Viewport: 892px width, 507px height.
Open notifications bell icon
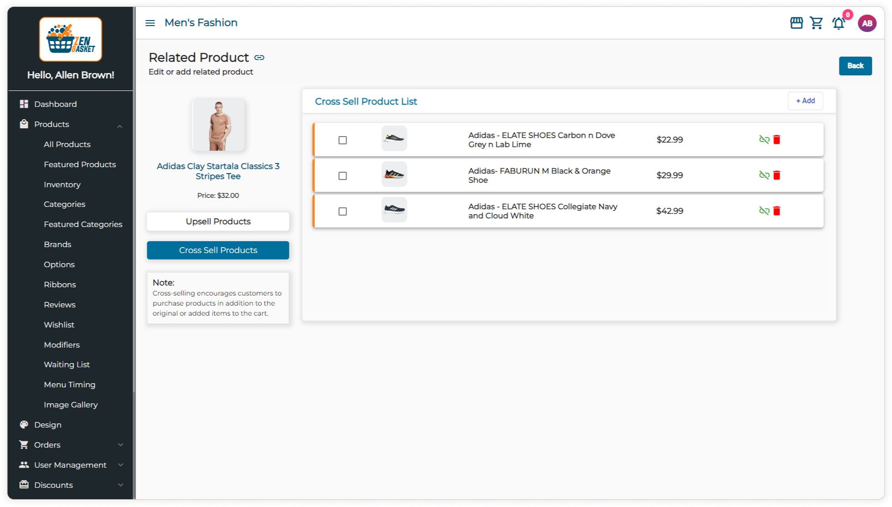click(x=838, y=23)
